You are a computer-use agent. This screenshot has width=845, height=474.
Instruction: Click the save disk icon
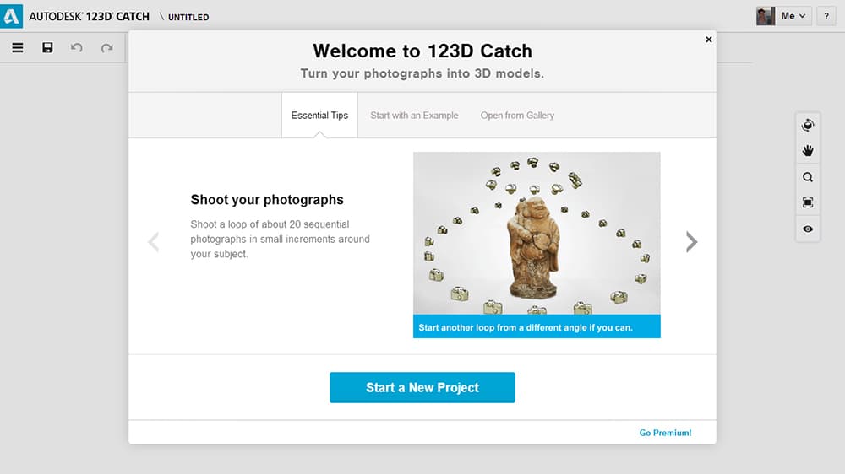pos(47,48)
